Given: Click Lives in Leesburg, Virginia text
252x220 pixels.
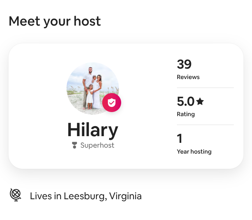Looking at the screenshot, I should point(85,196).
